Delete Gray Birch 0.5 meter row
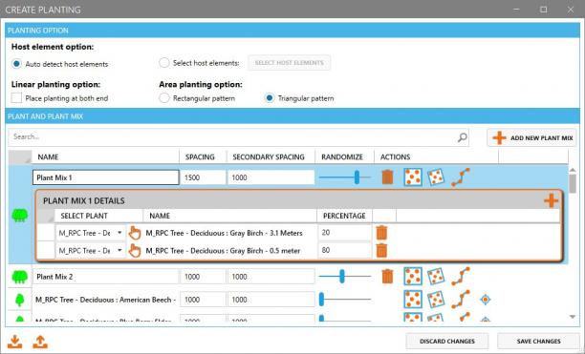 click(x=381, y=250)
